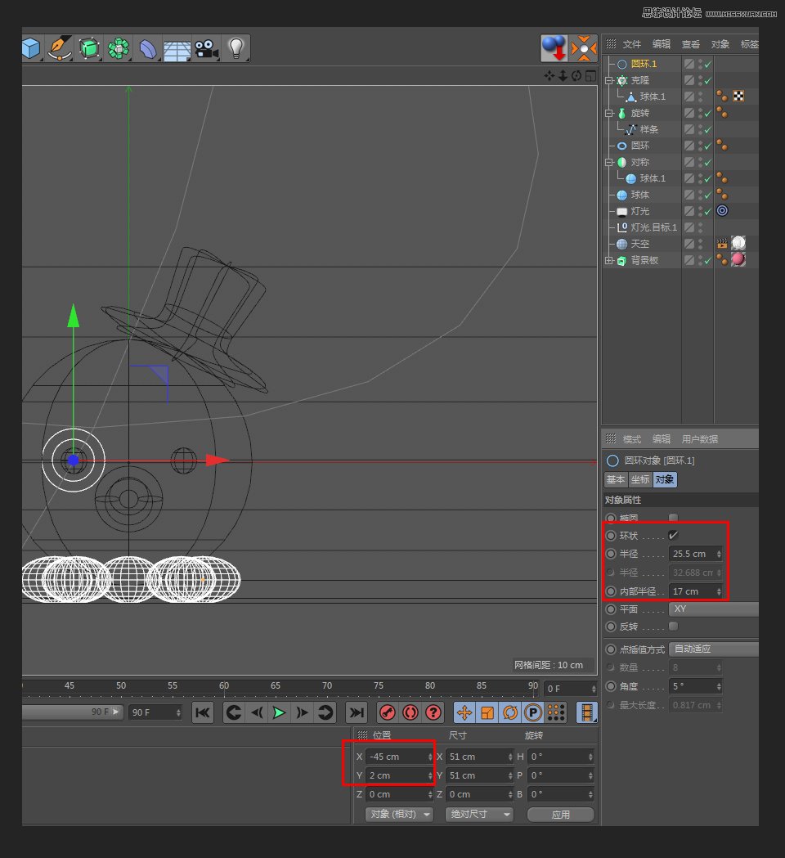Click the red Record keyframe button
The height and width of the screenshot is (858, 785).
tap(388, 712)
